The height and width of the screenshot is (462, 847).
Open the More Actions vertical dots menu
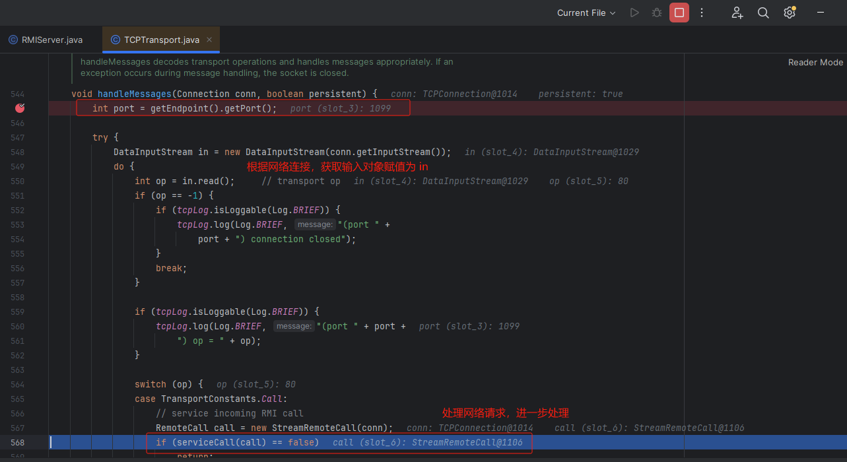coord(702,13)
